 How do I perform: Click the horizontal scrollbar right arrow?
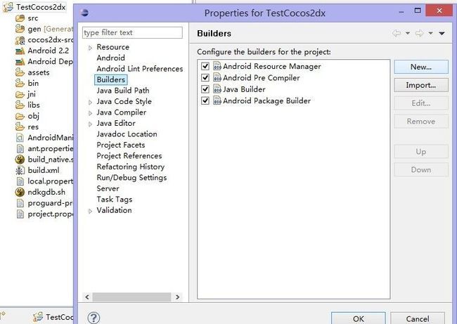coord(177,297)
